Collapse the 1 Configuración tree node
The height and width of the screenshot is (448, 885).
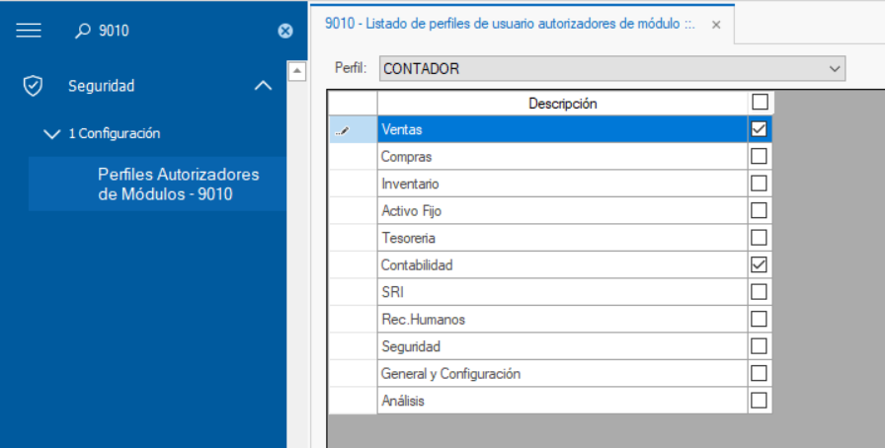coord(52,134)
